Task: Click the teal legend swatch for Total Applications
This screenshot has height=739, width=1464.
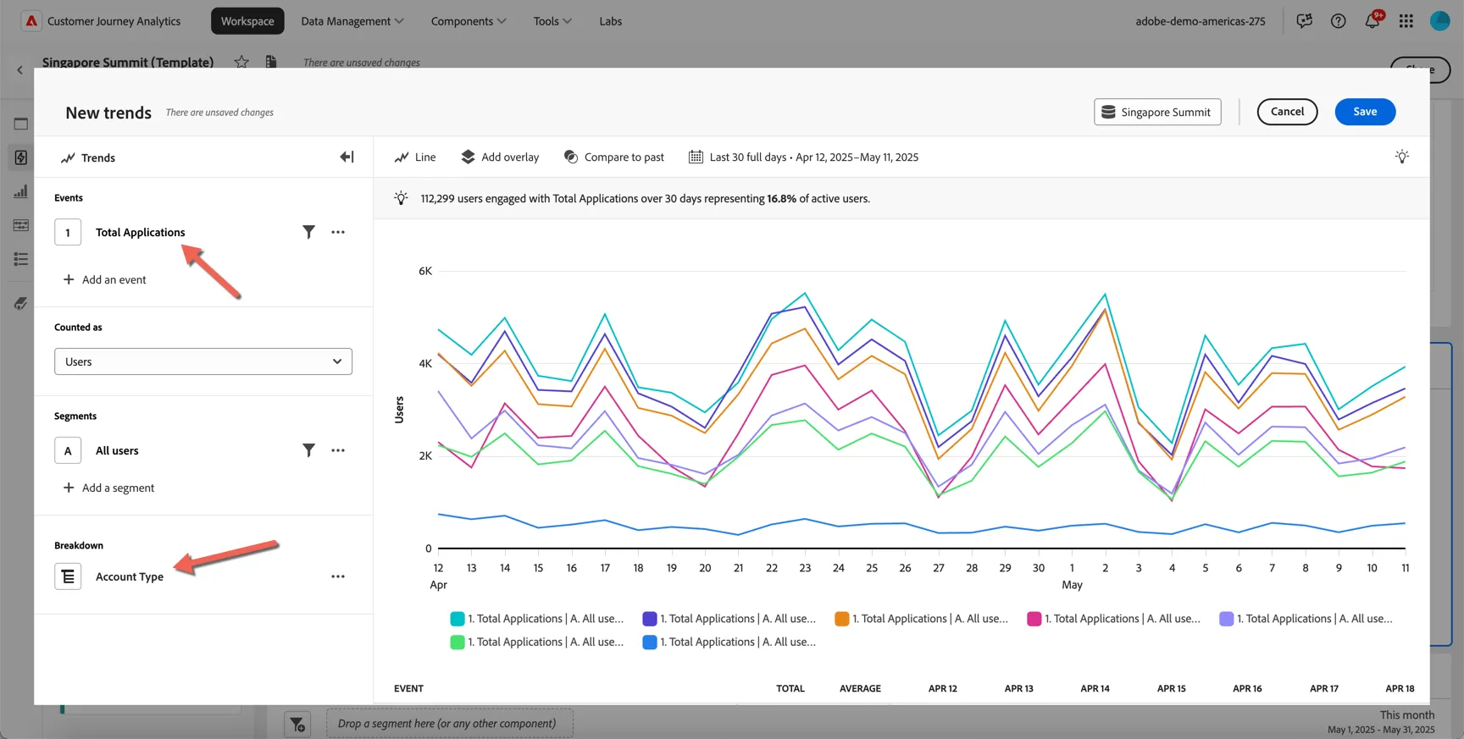Action: (x=457, y=619)
